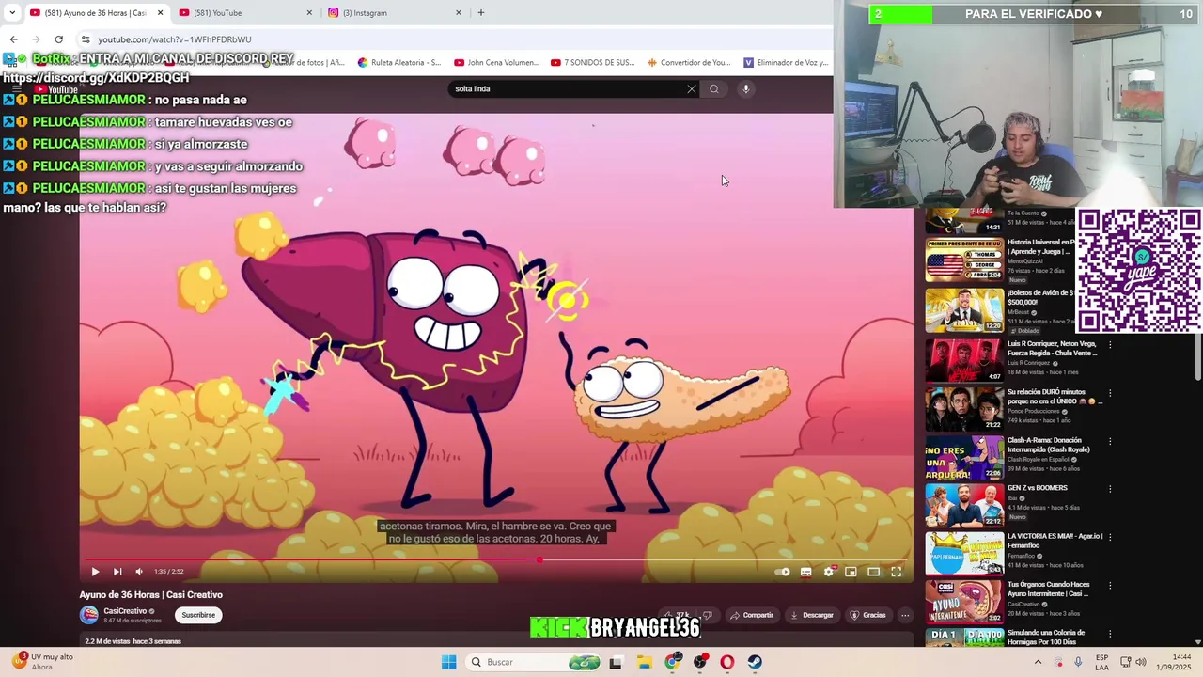1203x677 pixels.
Task: Skip to the next video
Action: 117,572
